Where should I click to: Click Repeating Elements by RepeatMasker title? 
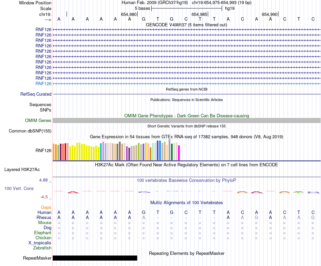click(x=187, y=253)
